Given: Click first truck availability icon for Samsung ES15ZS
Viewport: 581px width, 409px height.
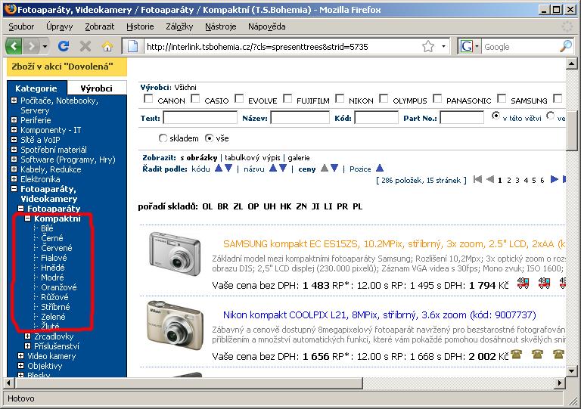Looking at the screenshot, I should (523, 284).
